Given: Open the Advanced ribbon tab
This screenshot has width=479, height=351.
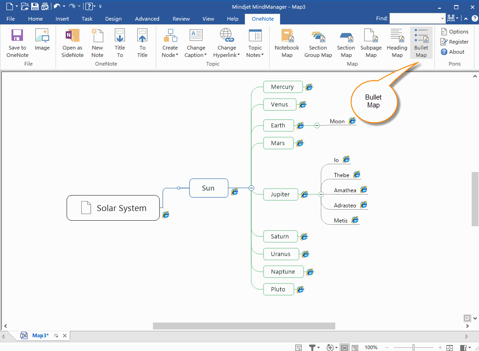Looking at the screenshot, I should (147, 19).
